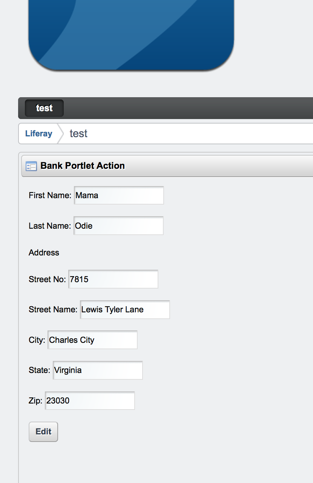This screenshot has width=313, height=483.
Task: Focus the Street Name field Lewis Tyler Lane
Action: click(125, 310)
